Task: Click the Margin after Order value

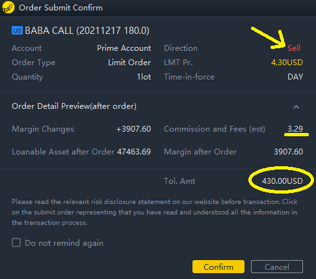Action: pyautogui.click(x=289, y=152)
